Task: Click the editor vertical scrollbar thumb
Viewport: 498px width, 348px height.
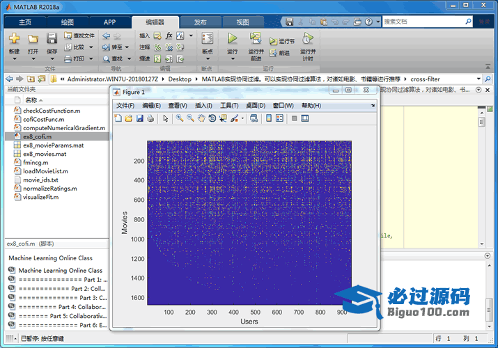Action: point(481,122)
